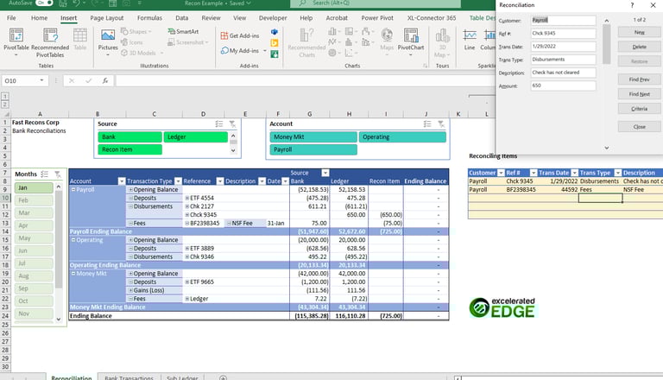Click Help question mark in Reconciliation dialog

tap(632, 5)
